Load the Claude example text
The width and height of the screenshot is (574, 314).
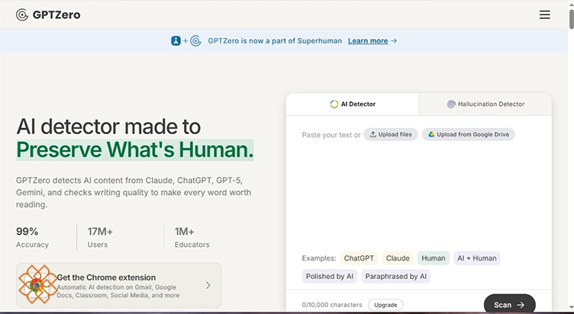(398, 258)
